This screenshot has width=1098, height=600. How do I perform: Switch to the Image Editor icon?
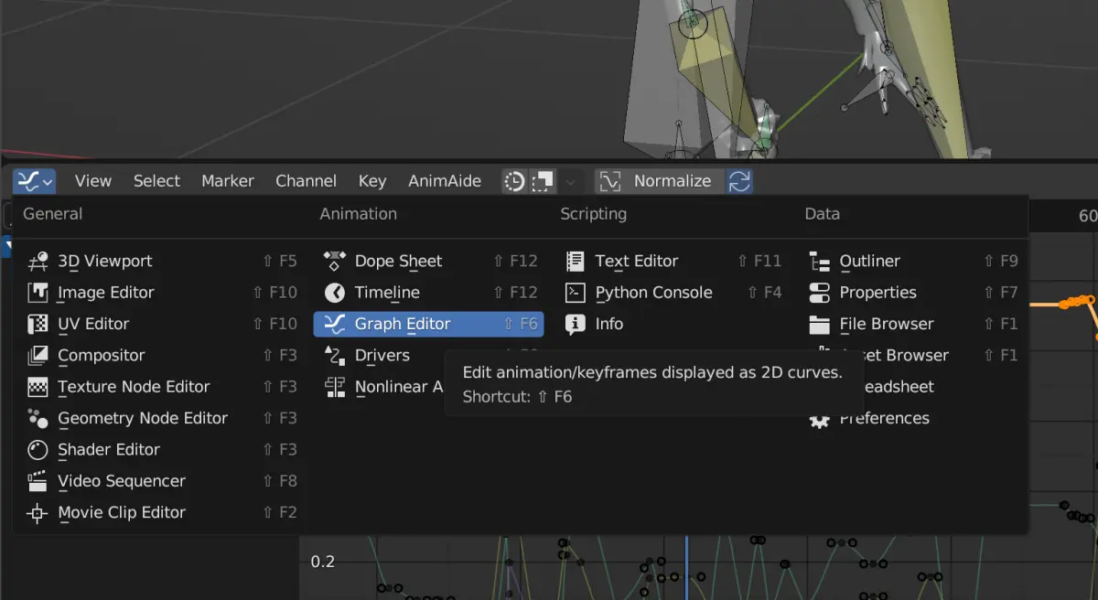(38, 293)
